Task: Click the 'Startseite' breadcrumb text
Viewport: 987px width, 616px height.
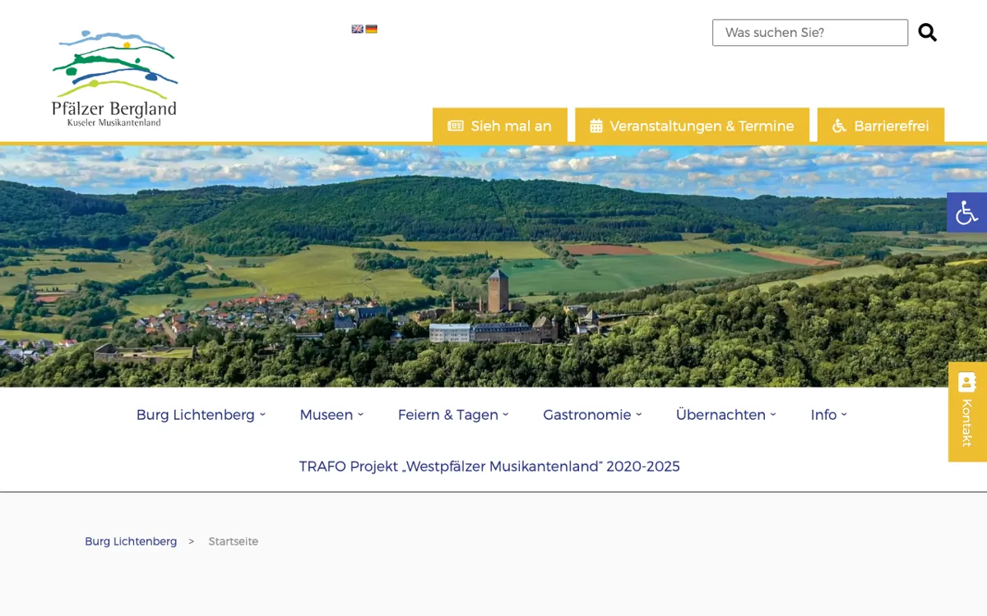Action: pos(234,541)
